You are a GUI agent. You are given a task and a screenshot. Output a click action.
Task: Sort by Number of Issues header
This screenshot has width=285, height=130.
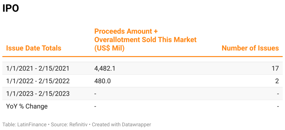coord(250,48)
